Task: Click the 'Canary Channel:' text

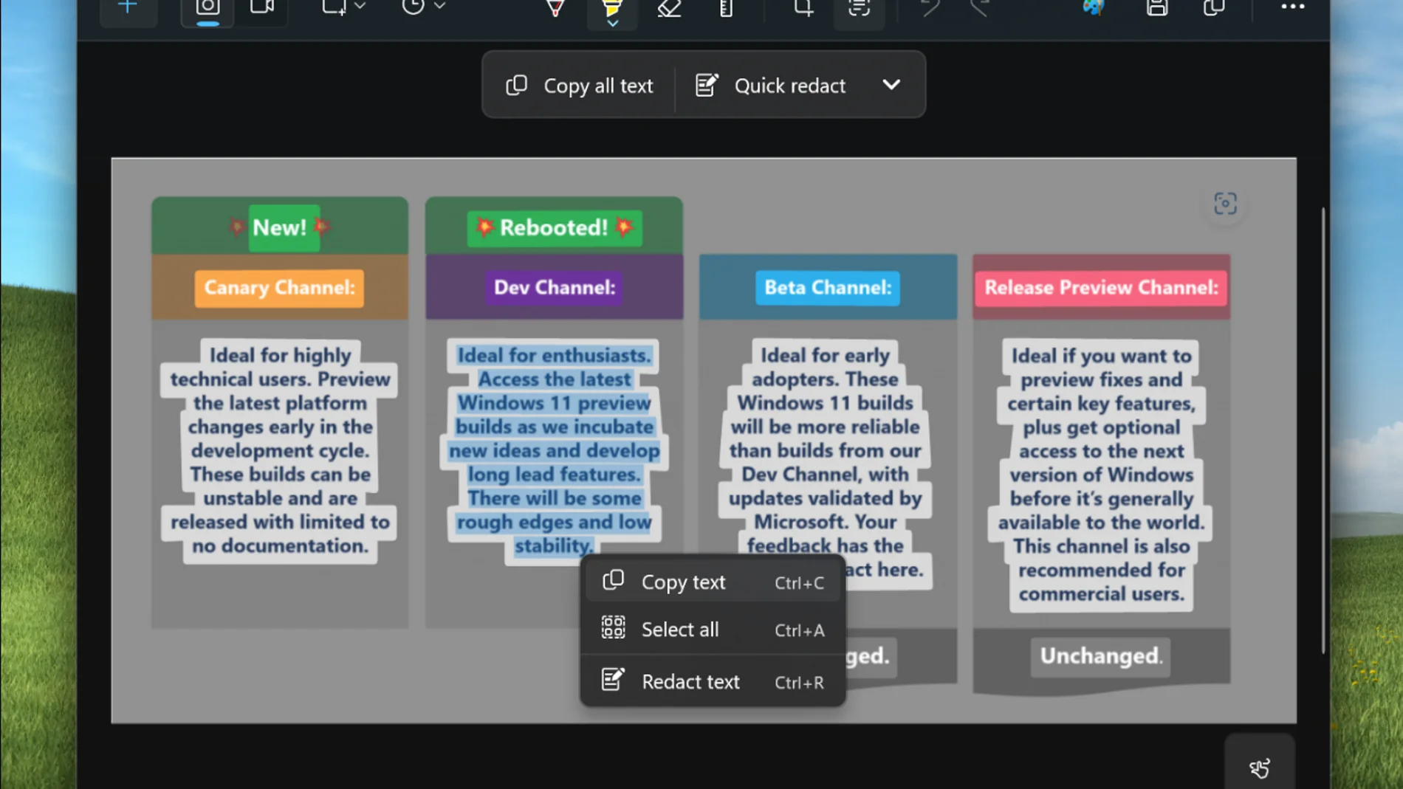Action: pos(279,288)
